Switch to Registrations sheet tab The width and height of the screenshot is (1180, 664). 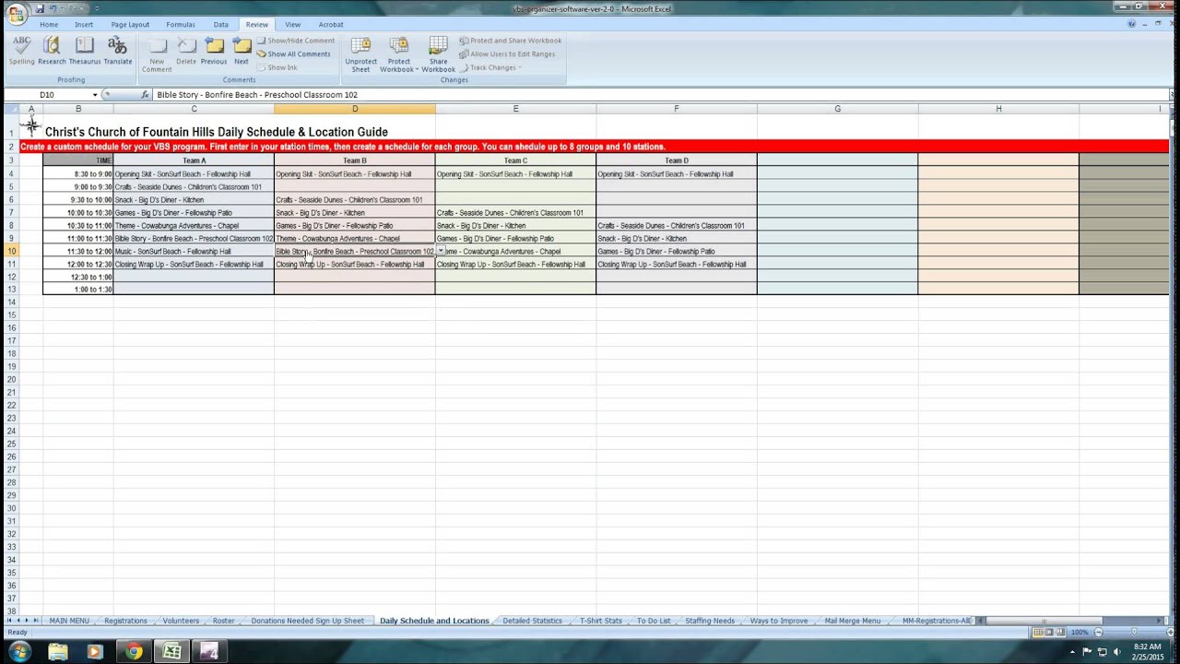click(x=125, y=621)
